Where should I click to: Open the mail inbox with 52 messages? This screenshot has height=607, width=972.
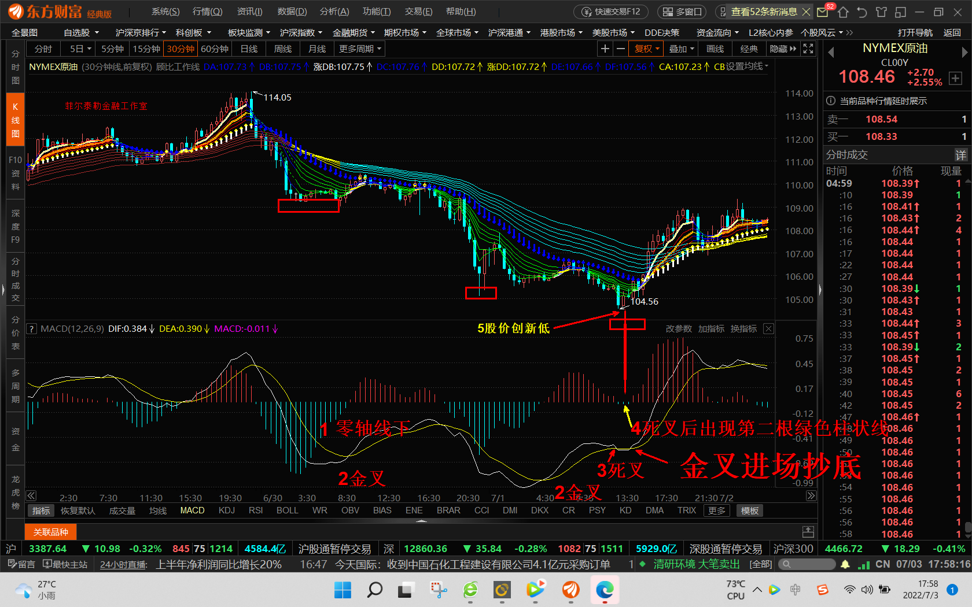point(823,12)
